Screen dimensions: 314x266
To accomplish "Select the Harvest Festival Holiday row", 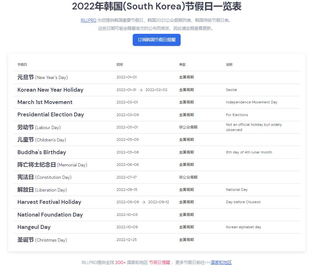I will (49, 202).
